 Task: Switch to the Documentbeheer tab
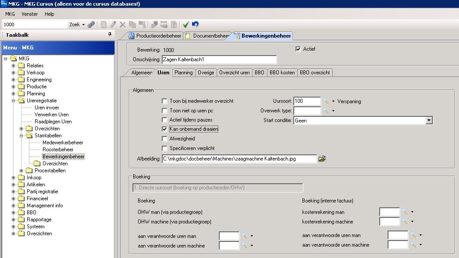(208, 36)
